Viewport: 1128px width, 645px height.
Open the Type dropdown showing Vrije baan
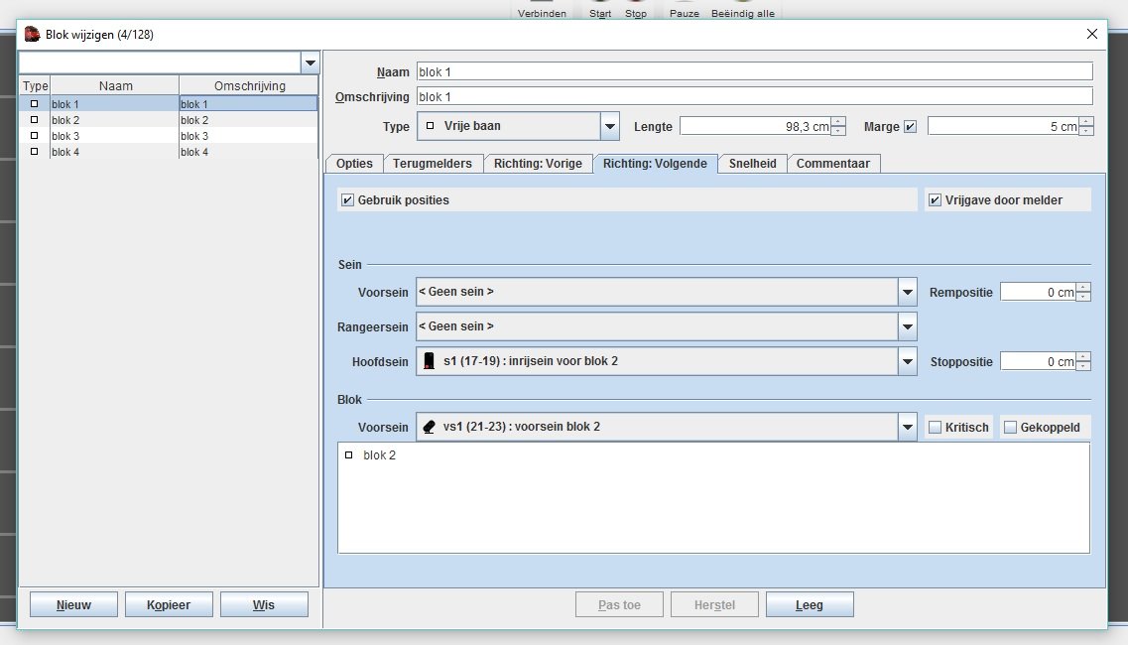(x=609, y=126)
